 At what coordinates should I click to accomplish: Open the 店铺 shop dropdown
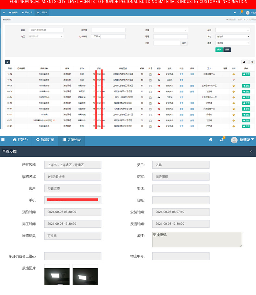pyautogui.click(x=170, y=30)
